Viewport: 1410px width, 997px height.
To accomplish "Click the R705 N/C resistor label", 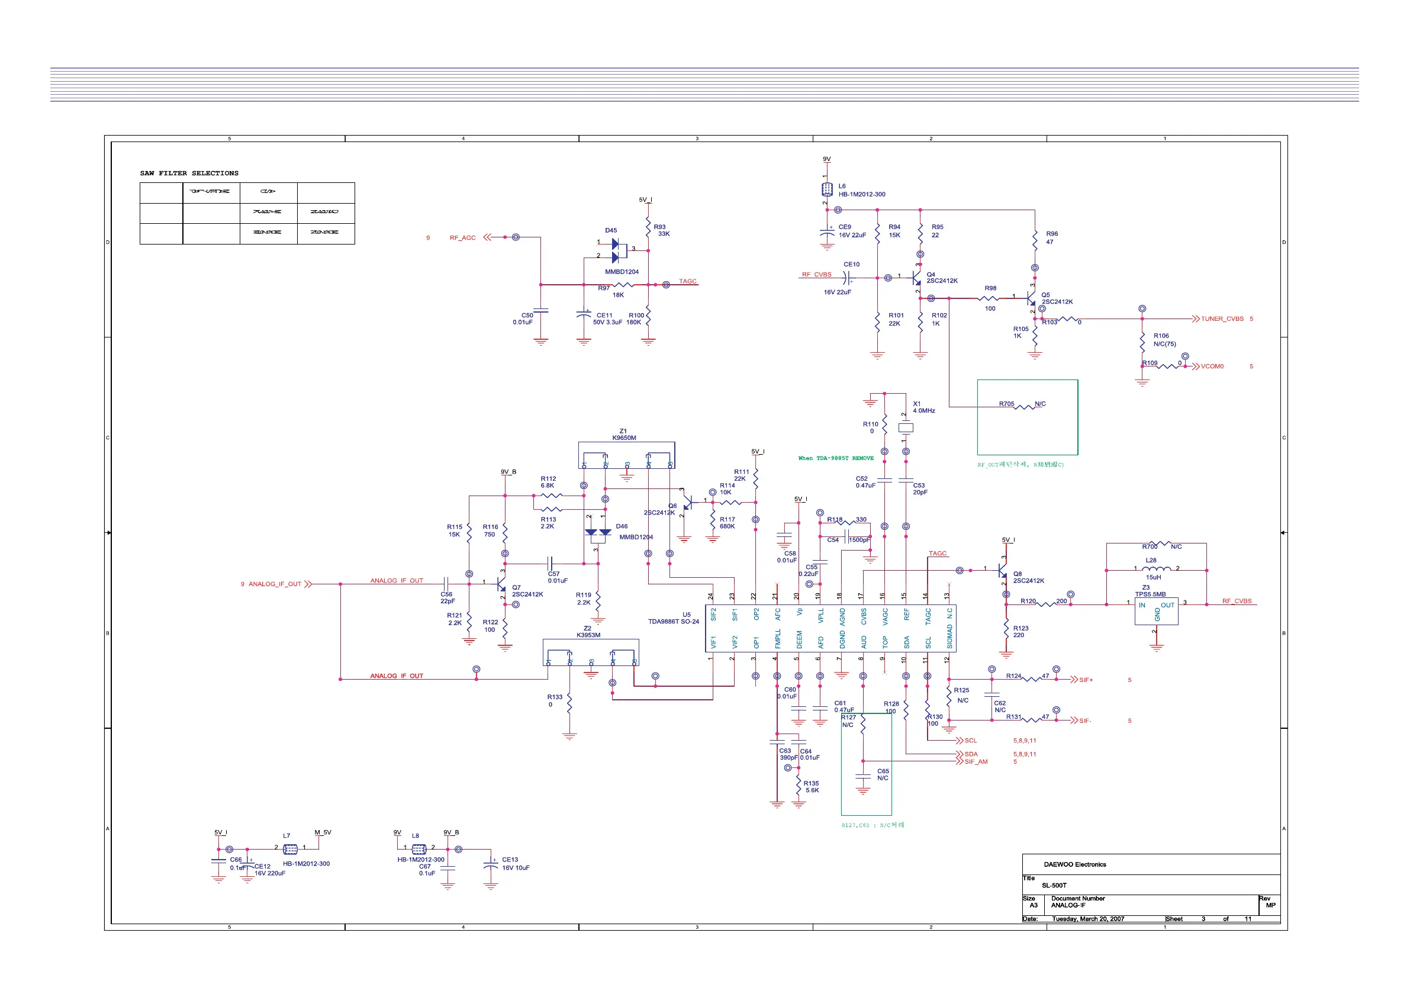I will 1022,404.
